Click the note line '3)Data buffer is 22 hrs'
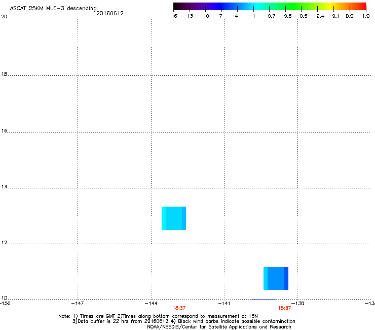The height and width of the screenshot is (330, 375). 183,321
